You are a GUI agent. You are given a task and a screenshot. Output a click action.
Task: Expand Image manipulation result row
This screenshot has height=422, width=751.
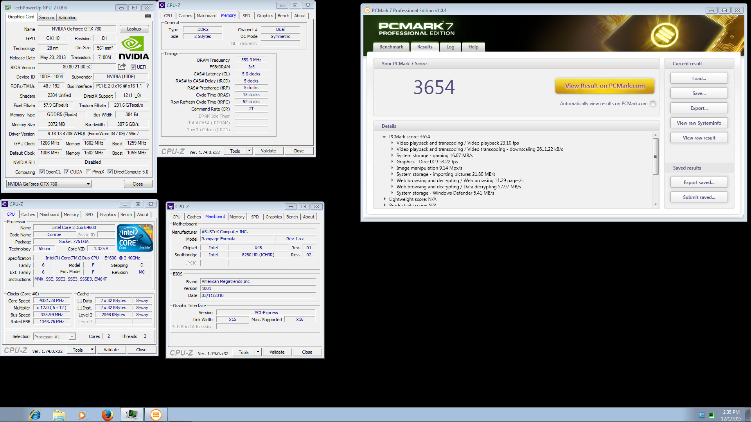click(392, 168)
